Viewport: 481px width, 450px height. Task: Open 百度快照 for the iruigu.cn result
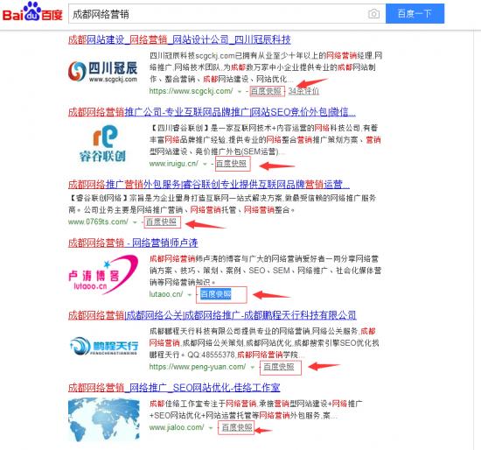231,164
